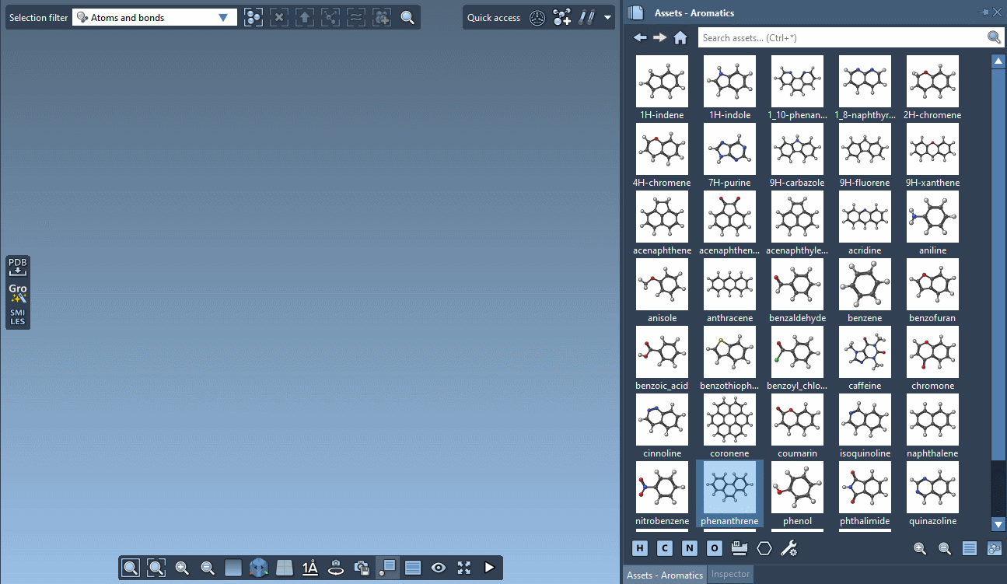Take a screenshot with the camera save icon
This screenshot has width=1007, height=584.
coord(360,568)
